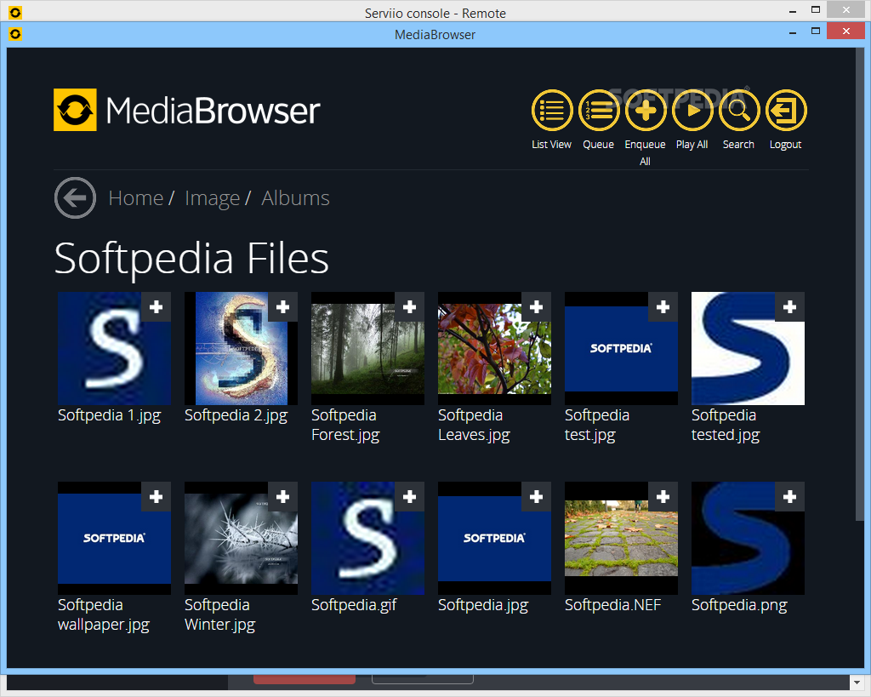Add Softpedia Winter.jpg to queue via plus

282,496
